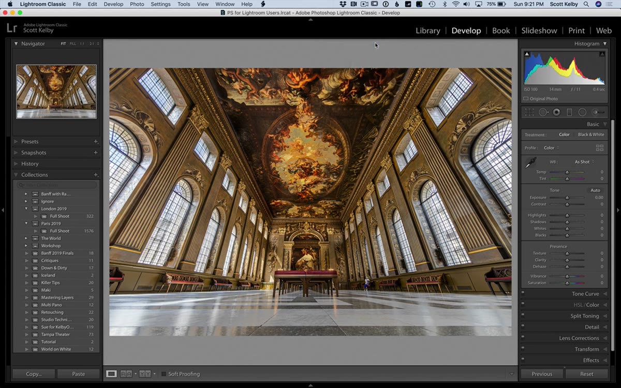Toggle the HSL / Color panel switch
This screenshot has width=621, height=388.
[523, 305]
